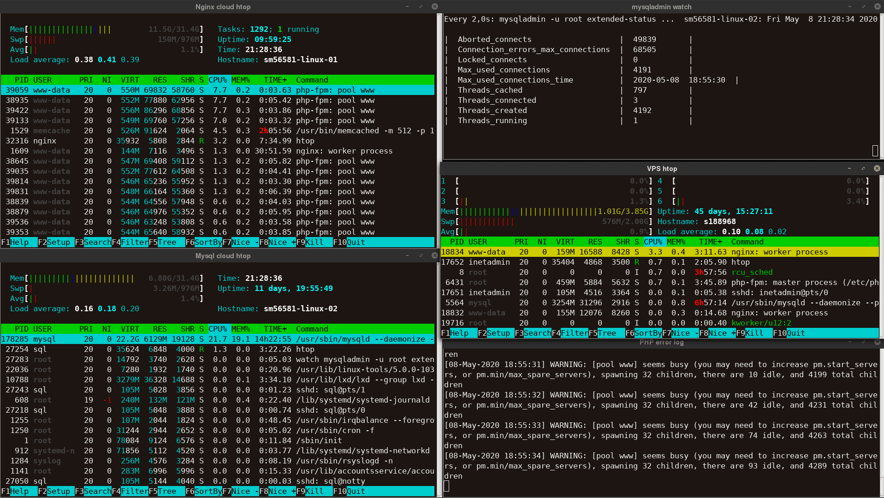884x498 pixels.
Task: Close the Nginx cloud htop window
Action: tap(434, 6)
